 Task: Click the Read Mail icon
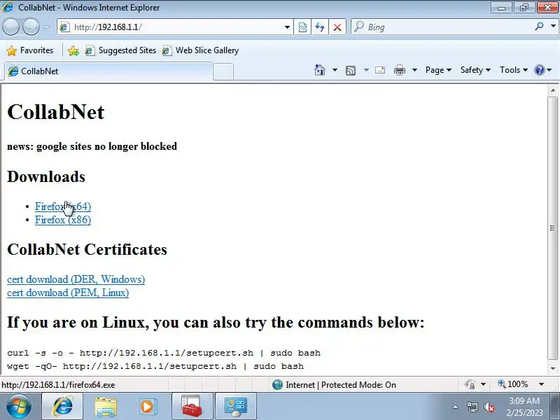click(x=380, y=70)
